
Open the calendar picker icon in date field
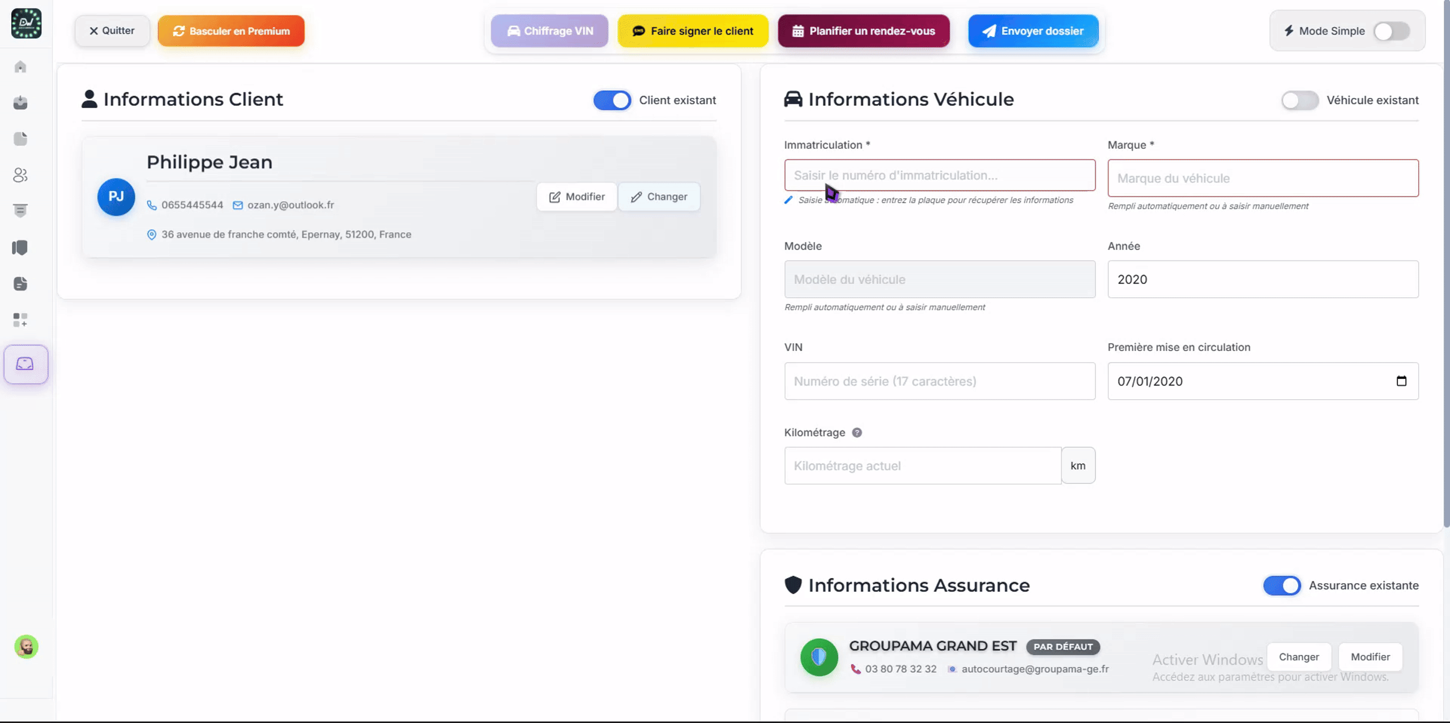pyautogui.click(x=1401, y=381)
